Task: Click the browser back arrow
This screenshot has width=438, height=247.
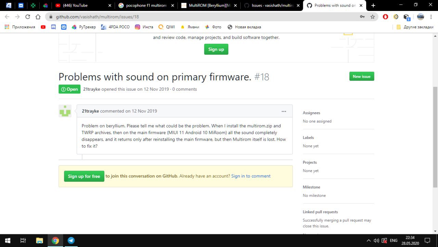Action: pyautogui.click(x=7, y=16)
